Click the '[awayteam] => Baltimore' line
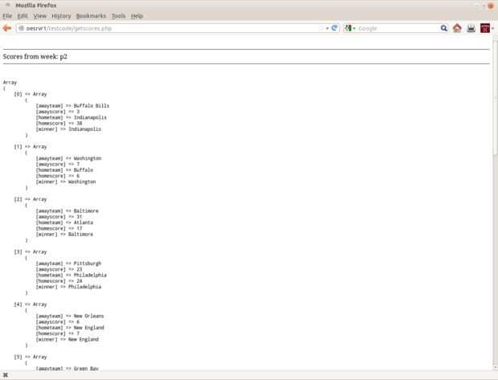Image resolution: width=498 pixels, height=380 pixels. click(x=67, y=211)
